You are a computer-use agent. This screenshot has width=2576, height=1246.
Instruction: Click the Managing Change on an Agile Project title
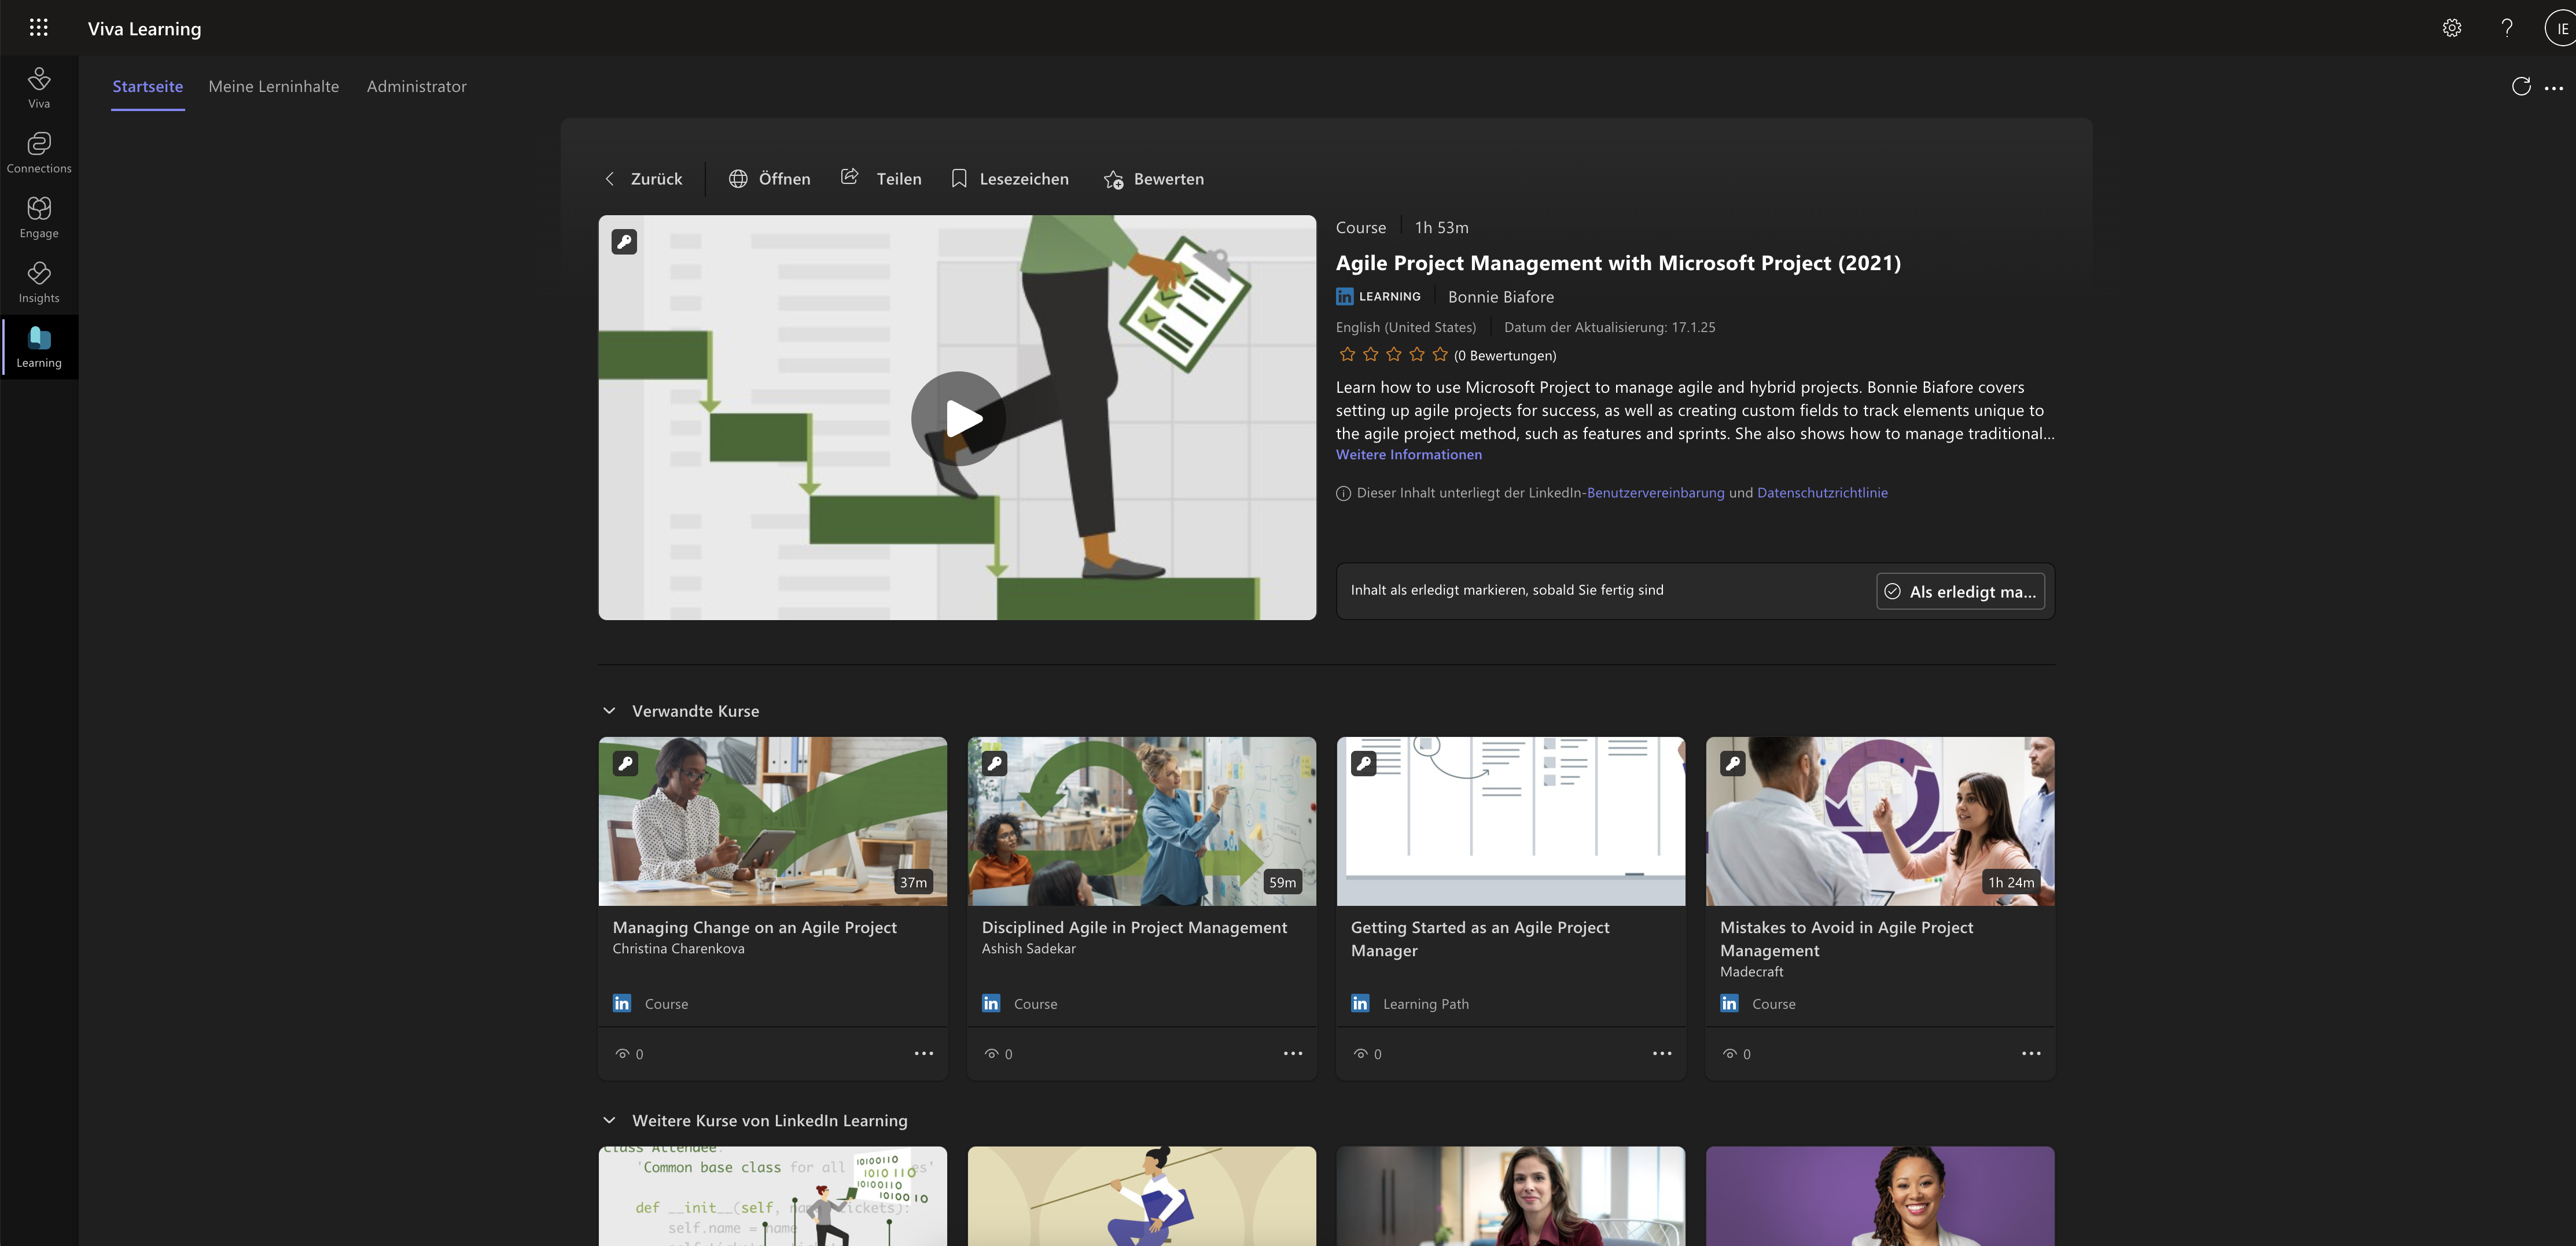(x=755, y=928)
